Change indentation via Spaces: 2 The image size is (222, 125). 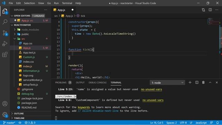click(171, 123)
